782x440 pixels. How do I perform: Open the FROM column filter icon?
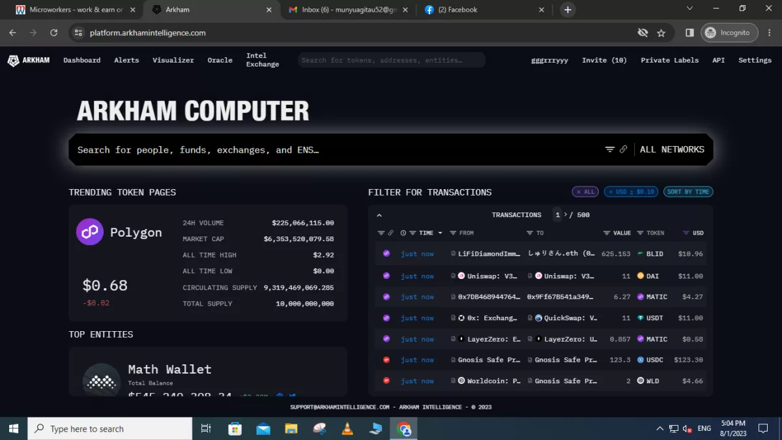(453, 233)
